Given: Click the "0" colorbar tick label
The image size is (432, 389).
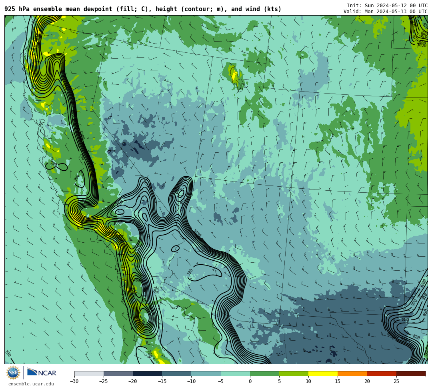Looking at the screenshot, I should pyautogui.click(x=250, y=381).
